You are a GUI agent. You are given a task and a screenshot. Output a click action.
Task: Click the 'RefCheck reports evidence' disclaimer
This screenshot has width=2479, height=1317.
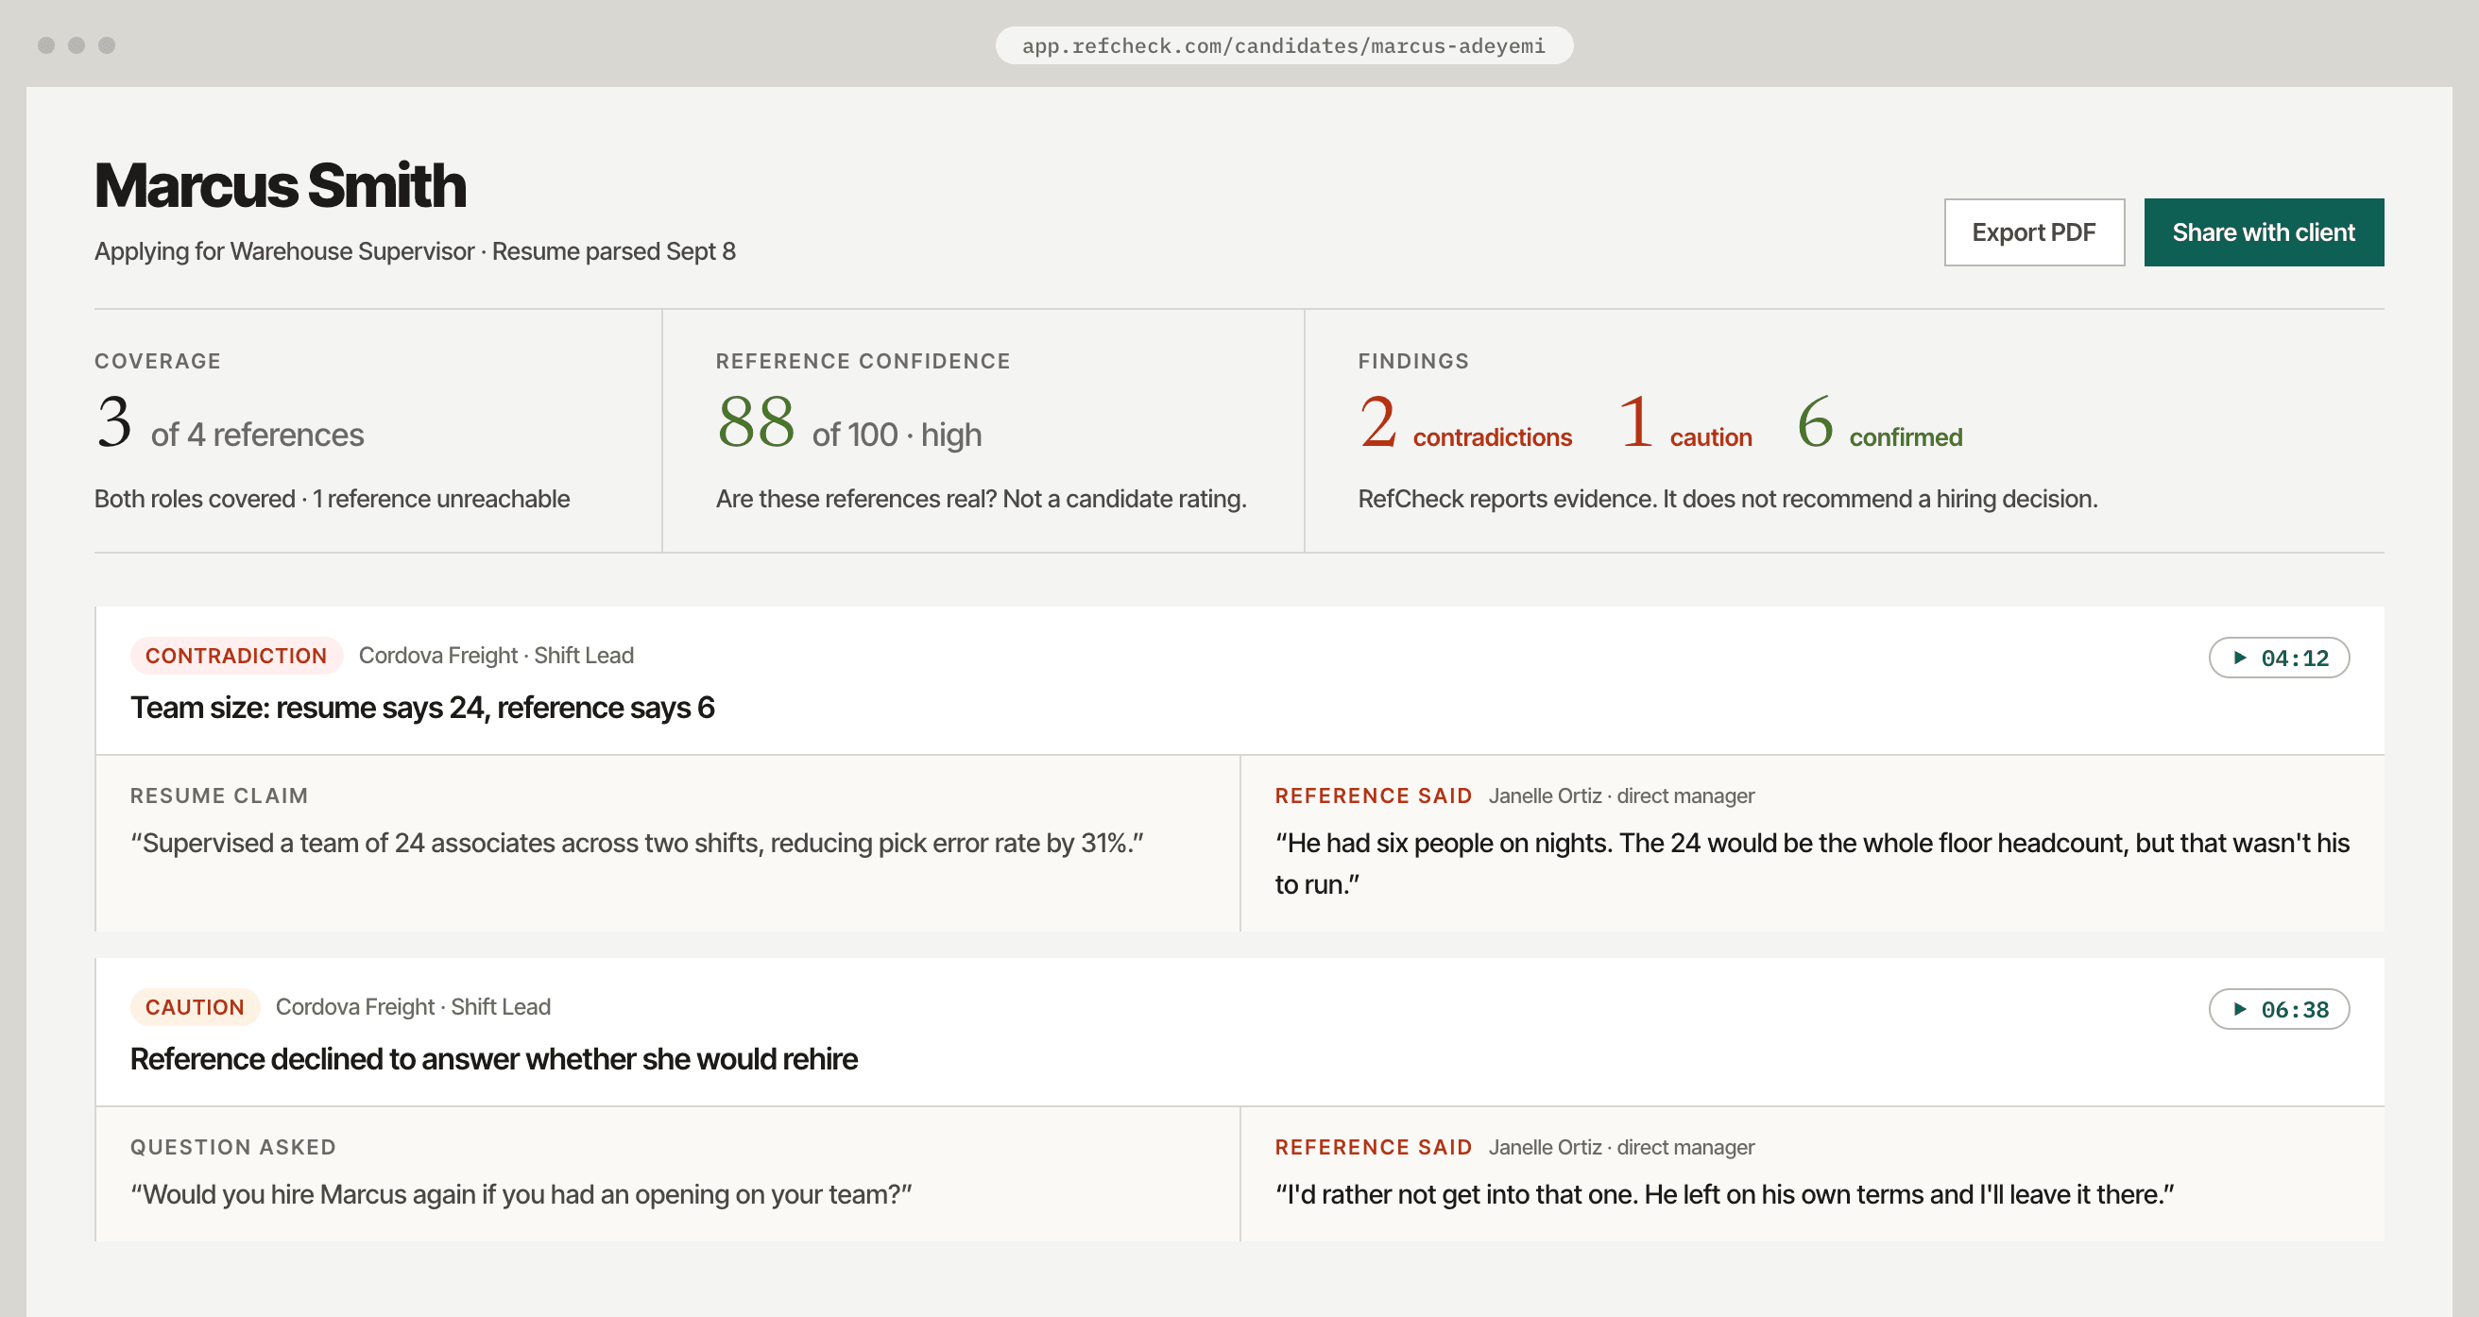click(x=1727, y=499)
